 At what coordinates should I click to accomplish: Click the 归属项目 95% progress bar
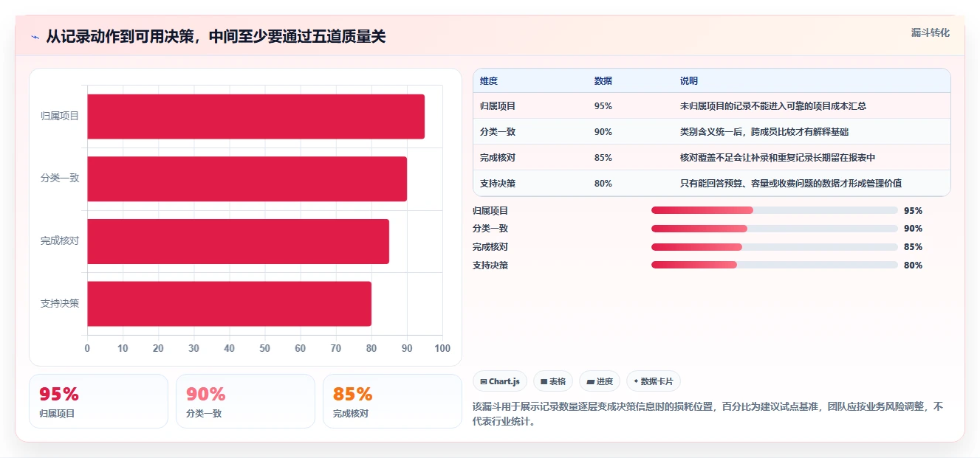pyautogui.click(x=774, y=210)
